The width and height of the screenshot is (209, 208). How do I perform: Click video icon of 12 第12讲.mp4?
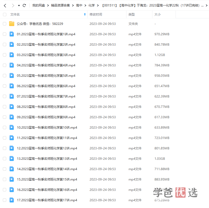[12, 148]
